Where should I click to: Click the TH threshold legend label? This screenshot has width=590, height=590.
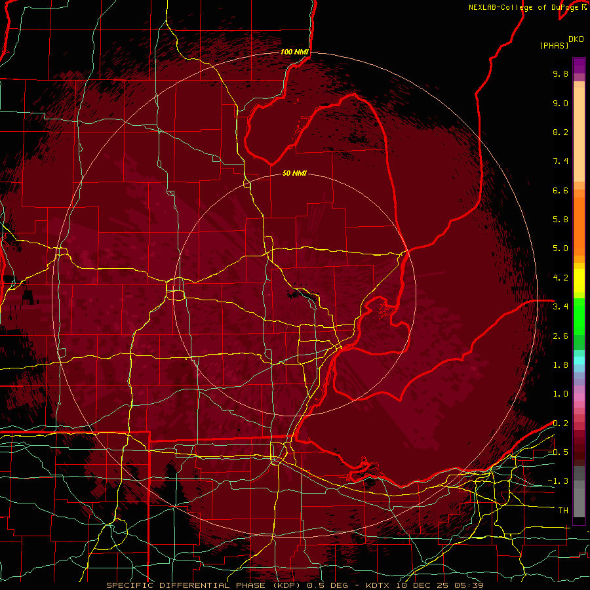pyautogui.click(x=563, y=511)
